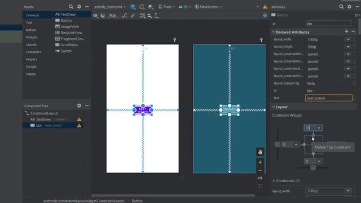Click the clear all constraints icon
This screenshot has width=361, height=203.
pos(125,16)
